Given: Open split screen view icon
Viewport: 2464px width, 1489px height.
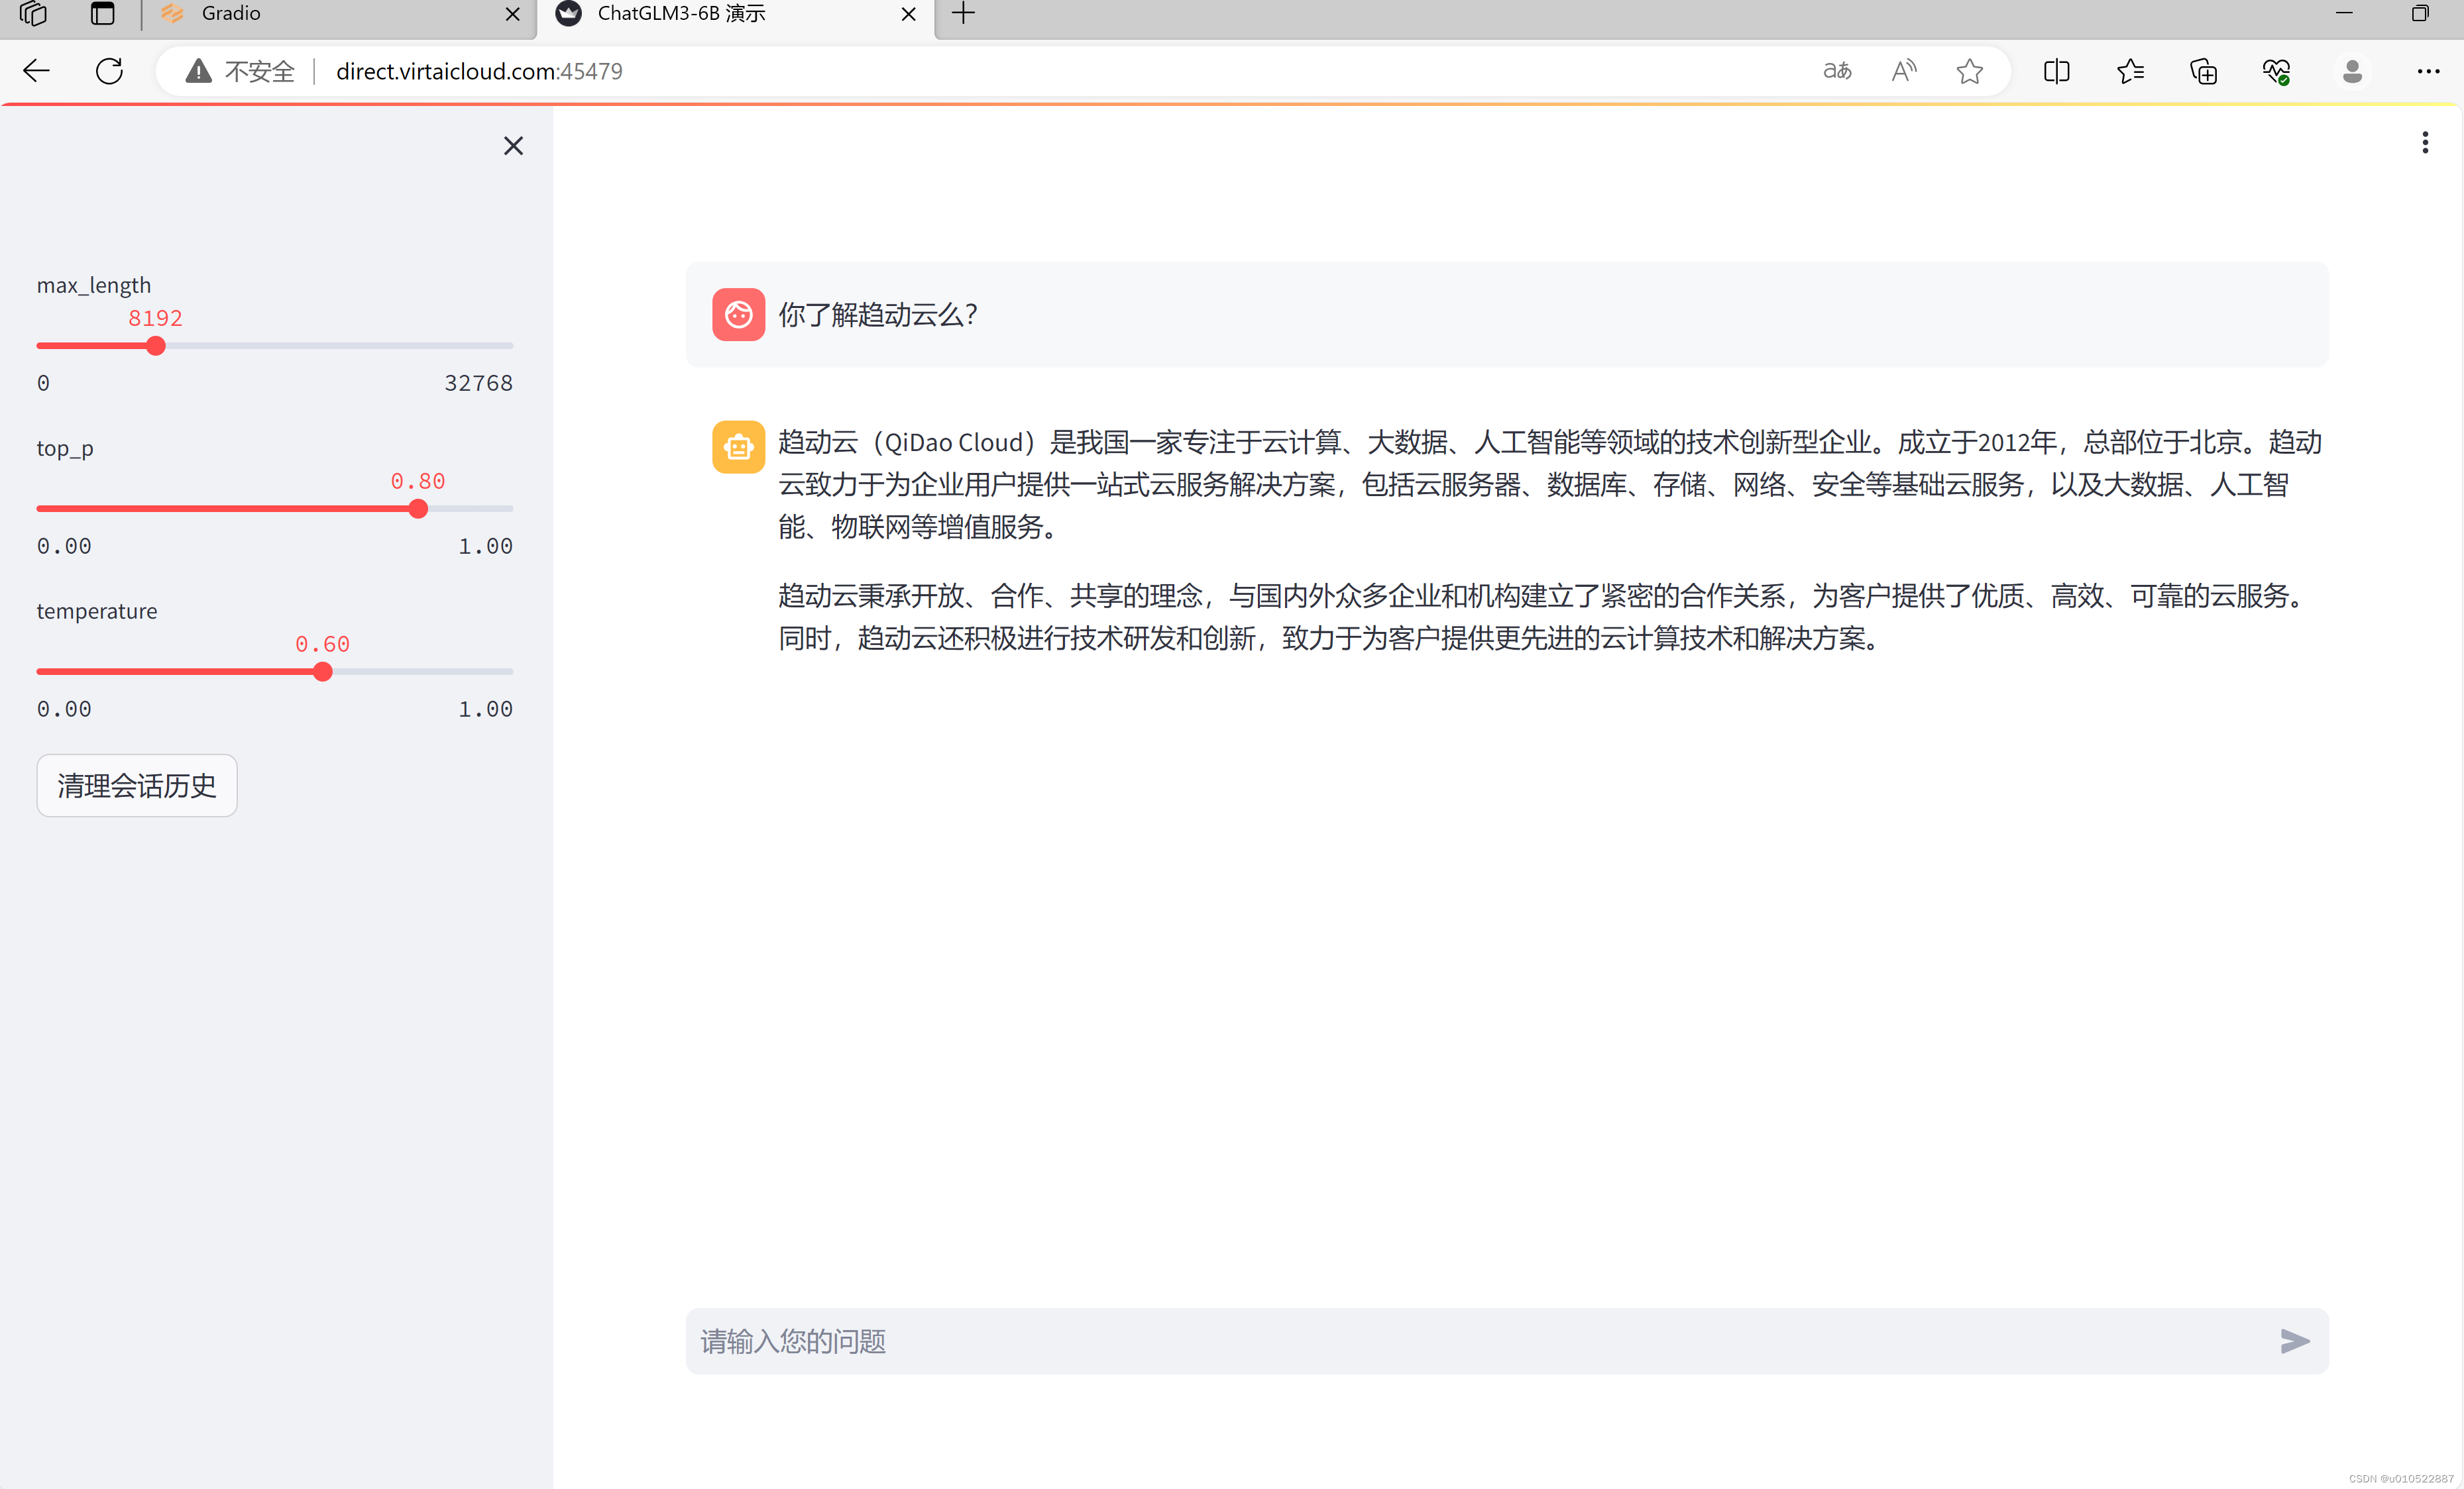Looking at the screenshot, I should click(x=2056, y=71).
